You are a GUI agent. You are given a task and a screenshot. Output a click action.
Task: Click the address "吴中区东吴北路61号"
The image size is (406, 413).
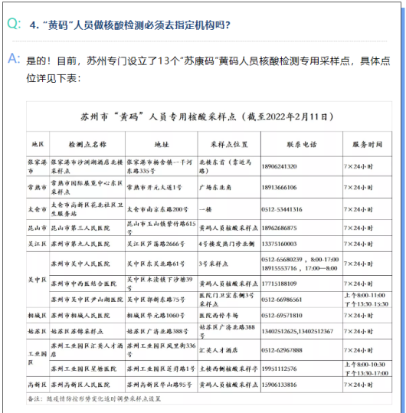(x=156, y=264)
